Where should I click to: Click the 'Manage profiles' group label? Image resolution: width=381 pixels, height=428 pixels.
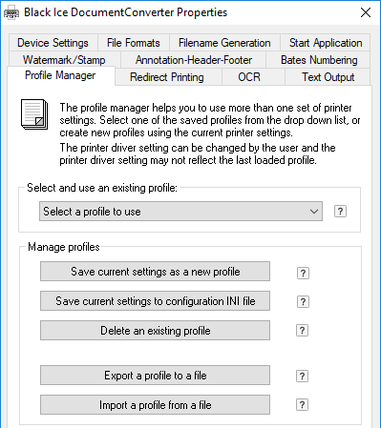pyautogui.click(x=64, y=247)
